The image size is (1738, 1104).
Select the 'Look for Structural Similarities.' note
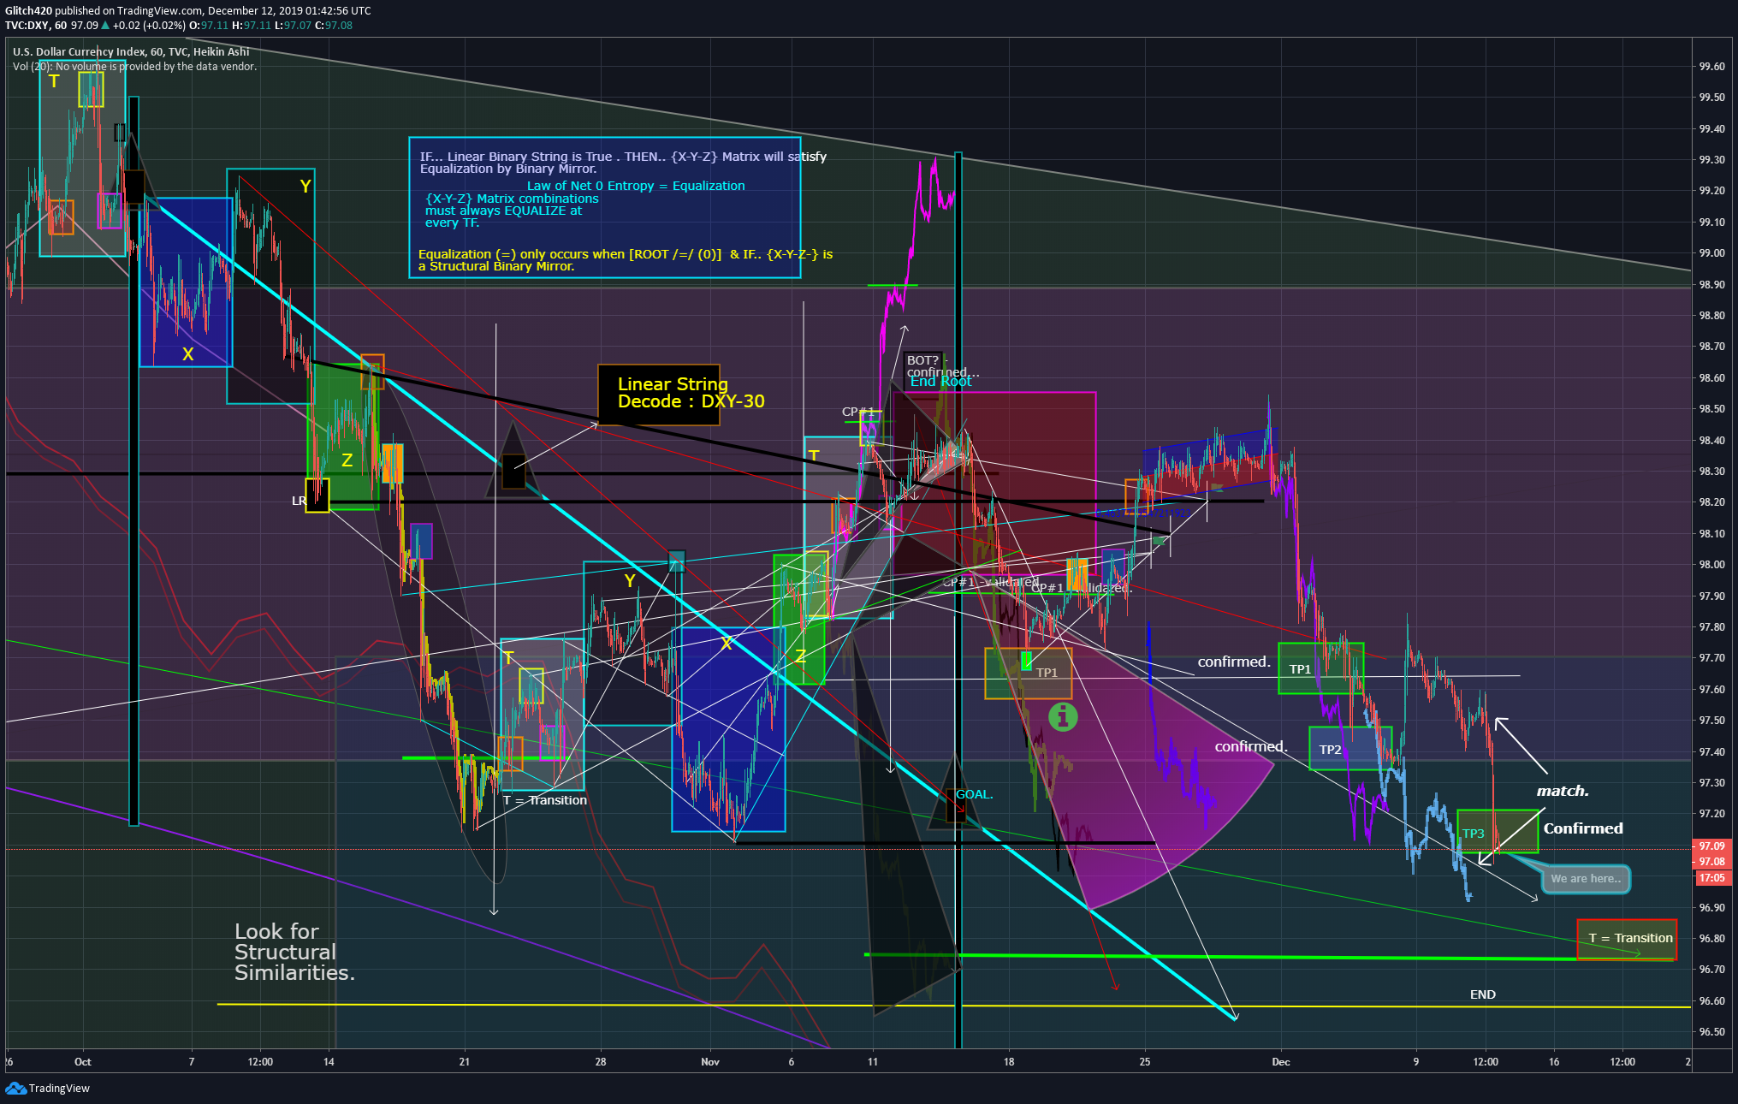pyautogui.click(x=294, y=953)
